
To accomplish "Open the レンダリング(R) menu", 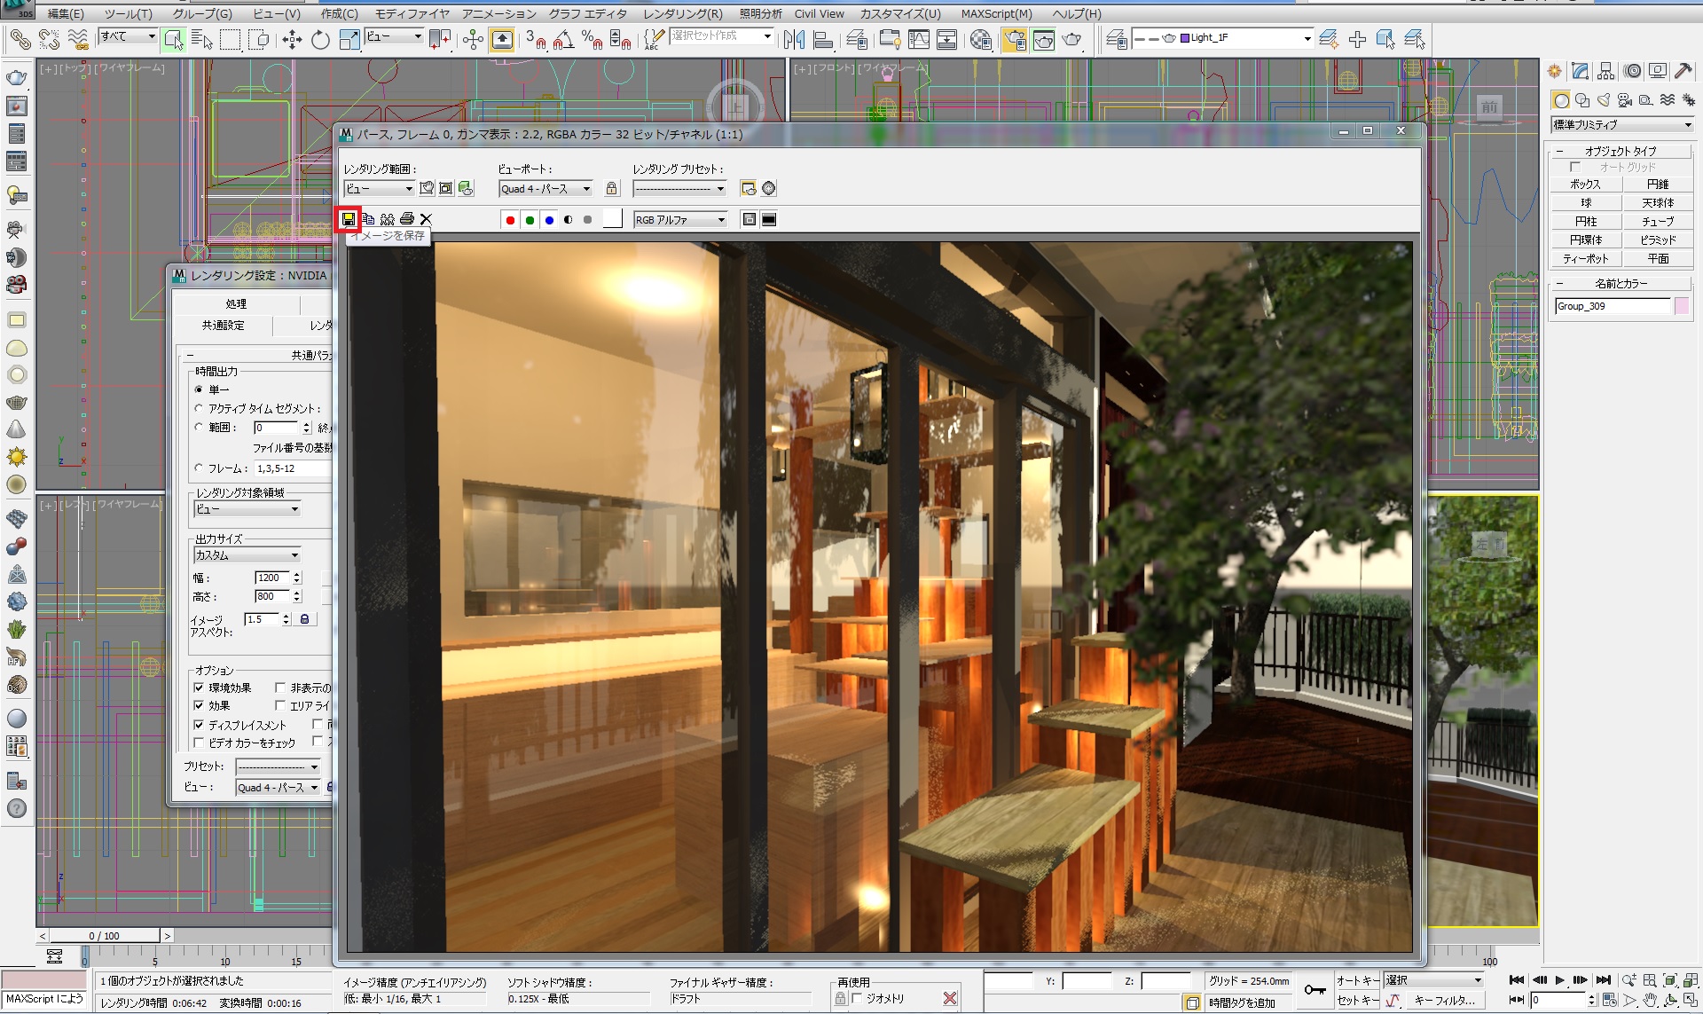I will 682,13.
